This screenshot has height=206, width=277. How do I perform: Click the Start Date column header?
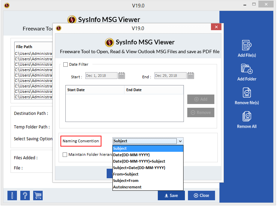pos(95,90)
